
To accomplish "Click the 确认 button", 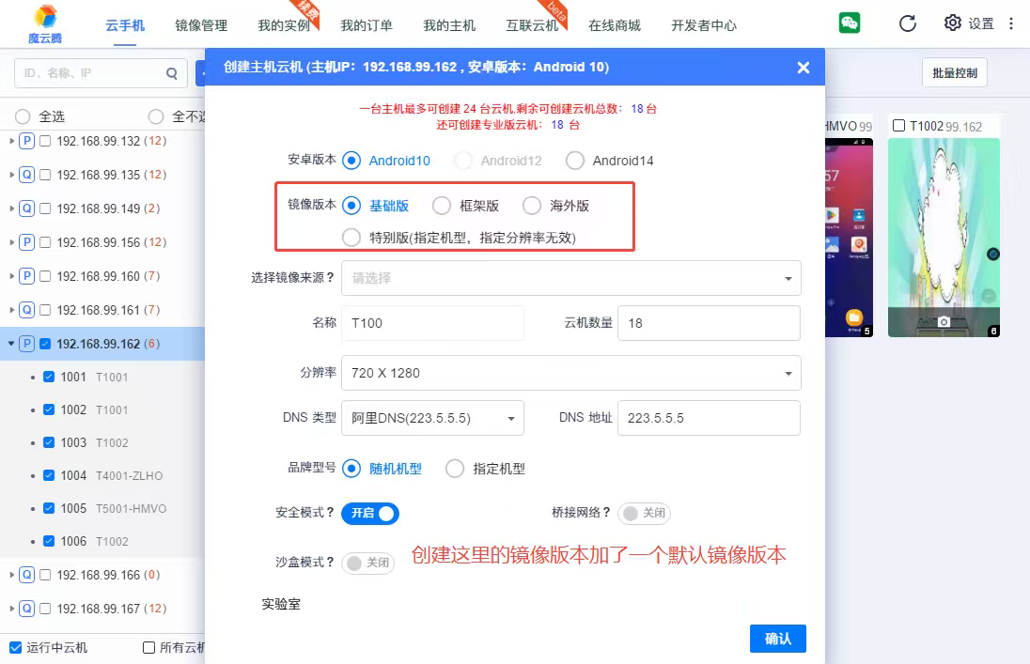I will pos(777,639).
